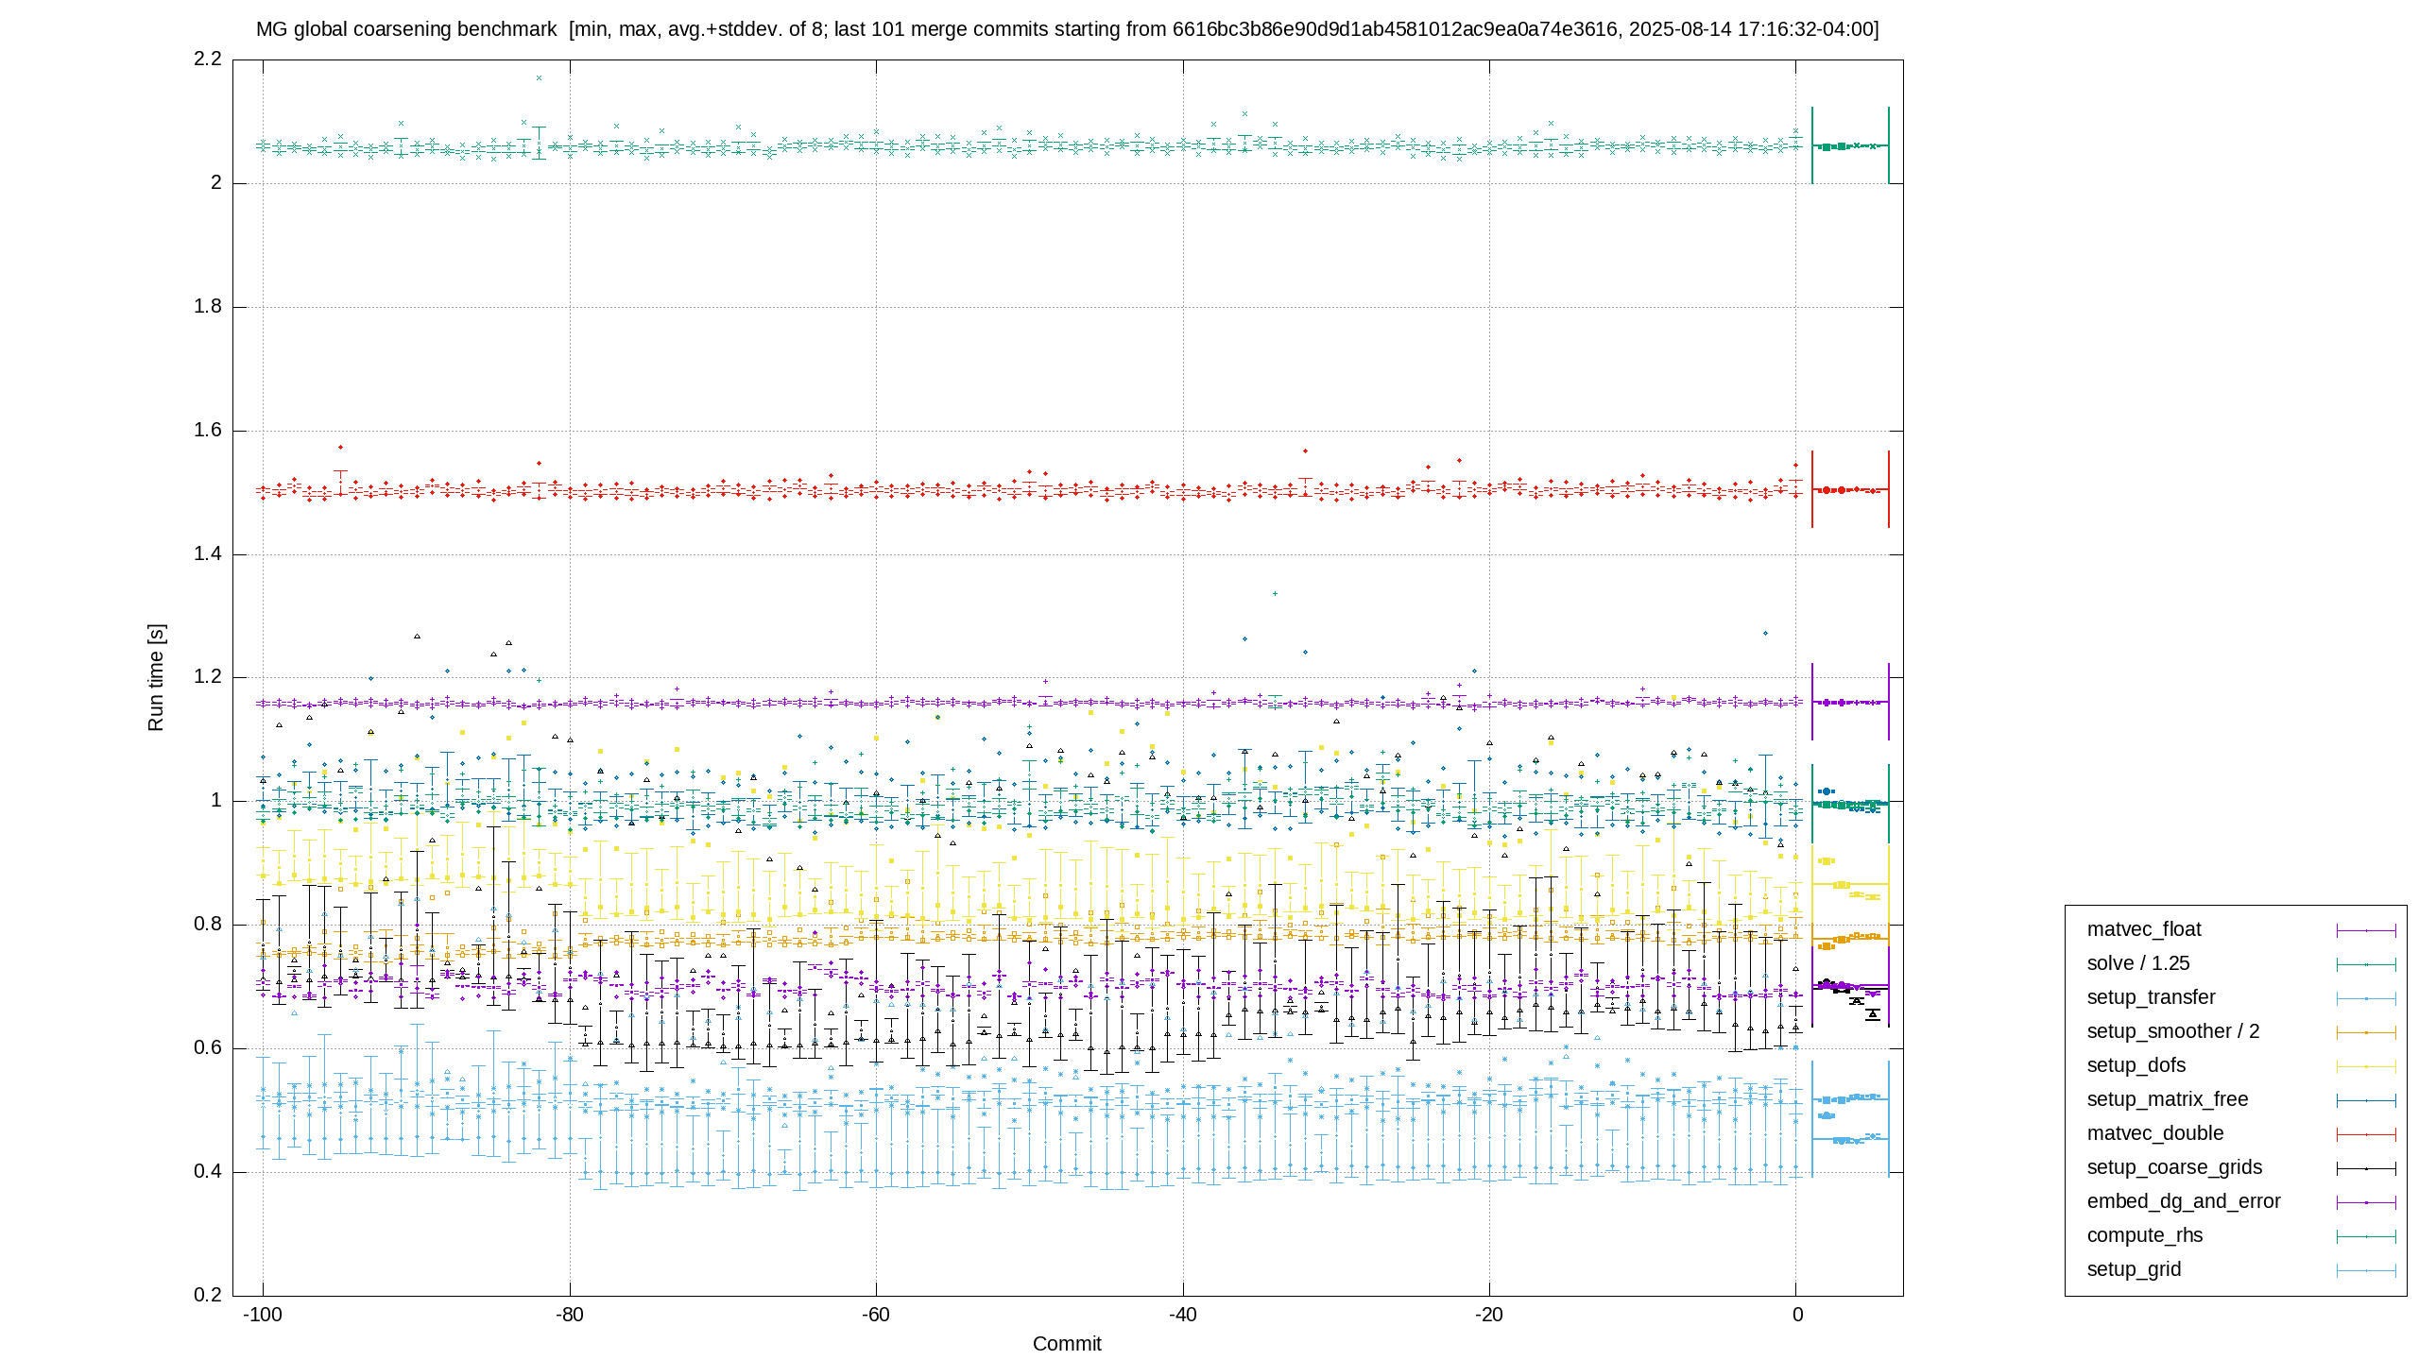Click the -40 tick on x-axis
This screenshot has height=1360, width=2419.
[1182, 1315]
